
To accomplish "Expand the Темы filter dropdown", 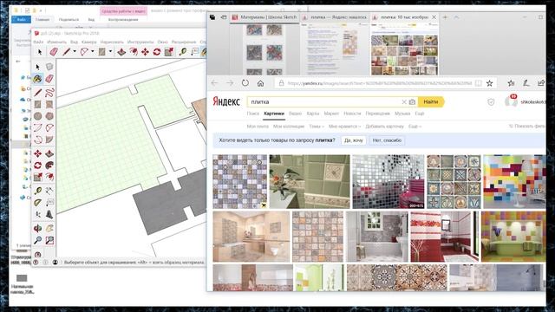I will click(317, 127).
